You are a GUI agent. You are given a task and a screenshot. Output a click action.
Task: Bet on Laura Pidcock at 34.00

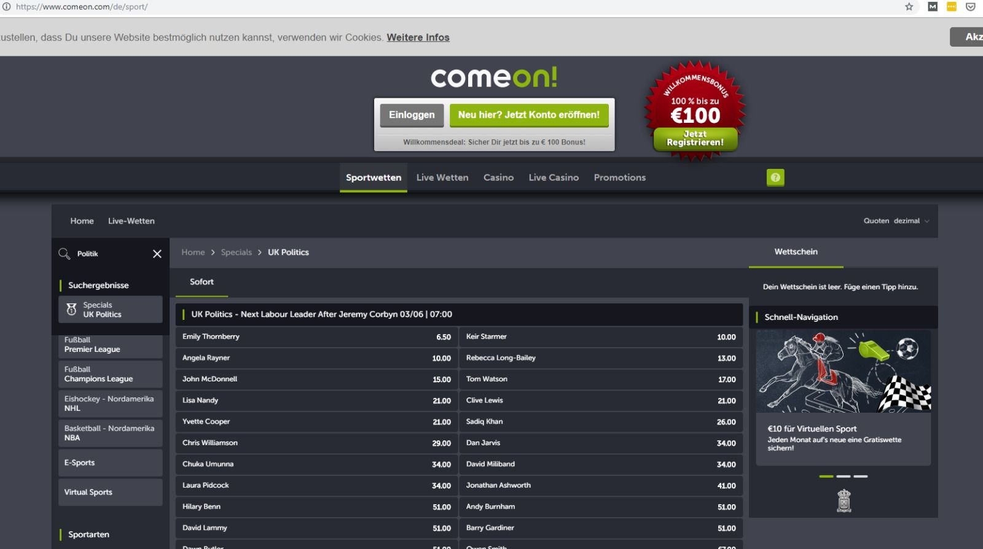316,486
